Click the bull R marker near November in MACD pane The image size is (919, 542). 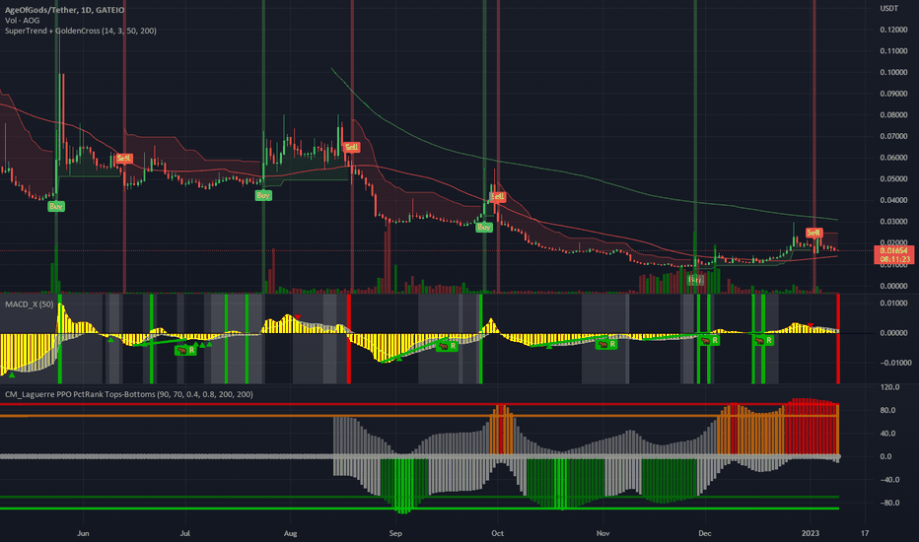[x=606, y=344]
